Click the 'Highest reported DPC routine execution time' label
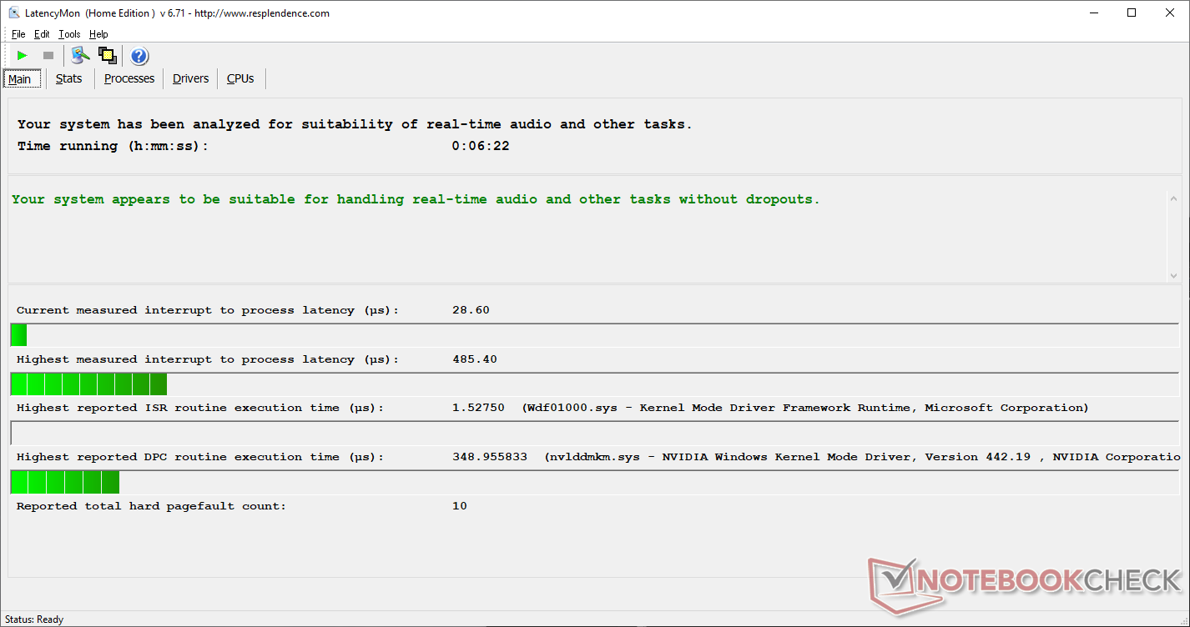The image size is (1190, 627). (200, 457)
